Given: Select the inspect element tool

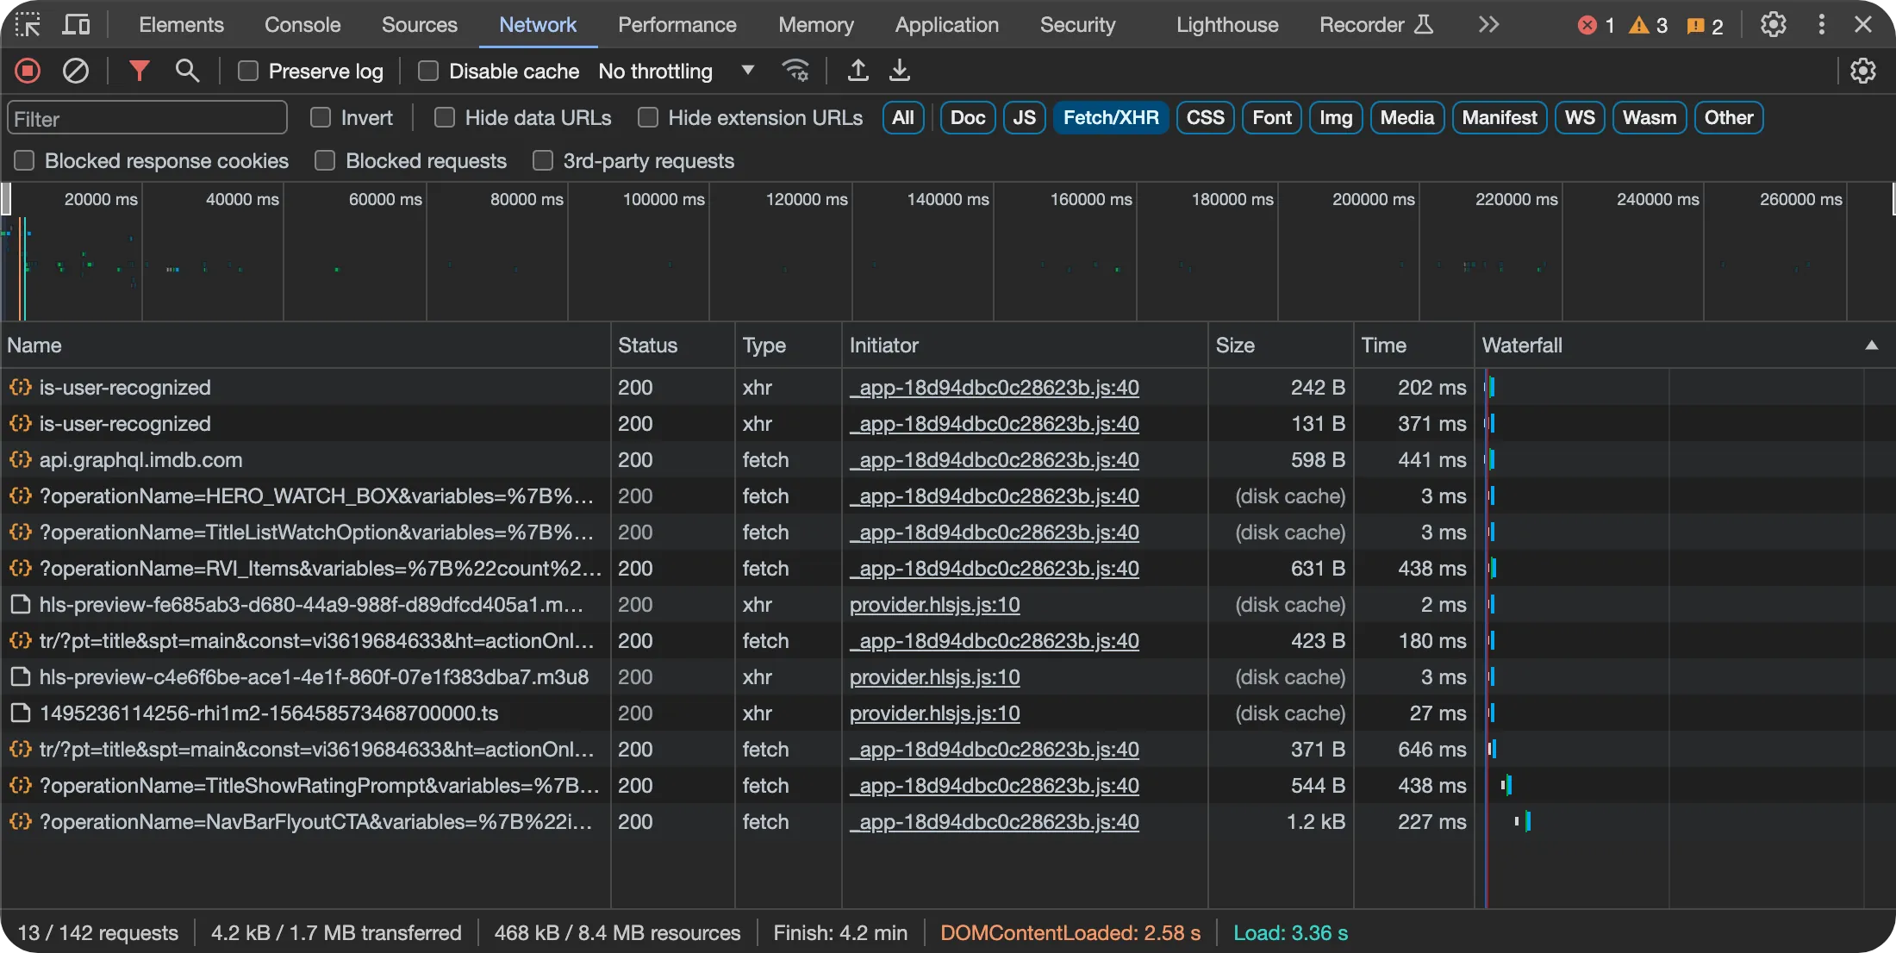Looking at the screenshot, I should pos(28,25).
